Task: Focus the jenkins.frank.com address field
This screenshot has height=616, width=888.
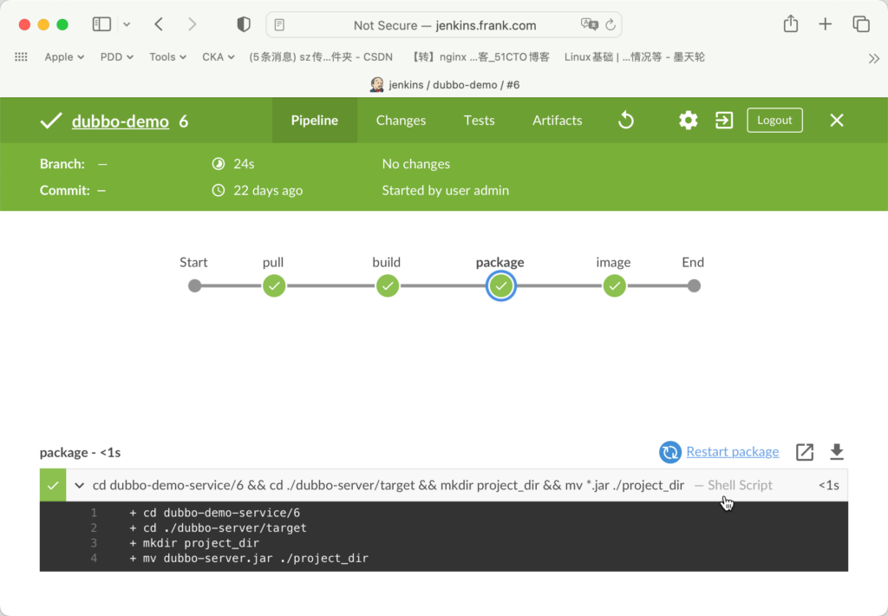Action: click(x=444, y=25)
